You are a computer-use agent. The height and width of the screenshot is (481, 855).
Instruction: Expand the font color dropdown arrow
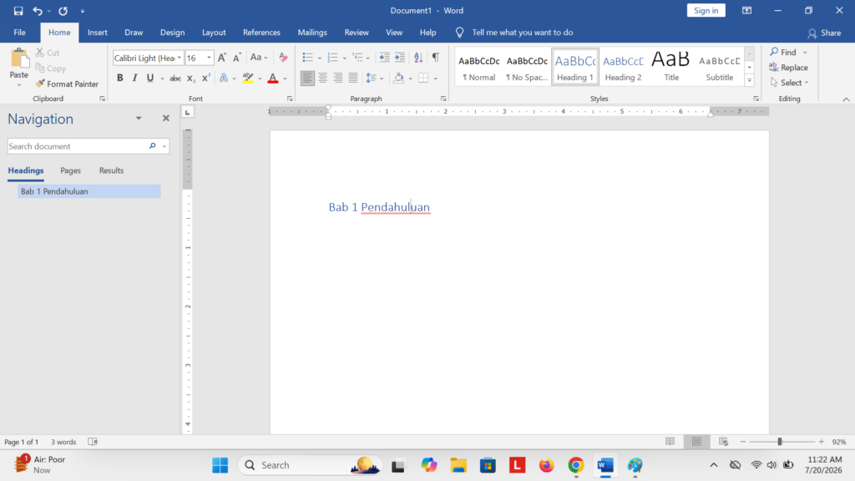point(285,78)
